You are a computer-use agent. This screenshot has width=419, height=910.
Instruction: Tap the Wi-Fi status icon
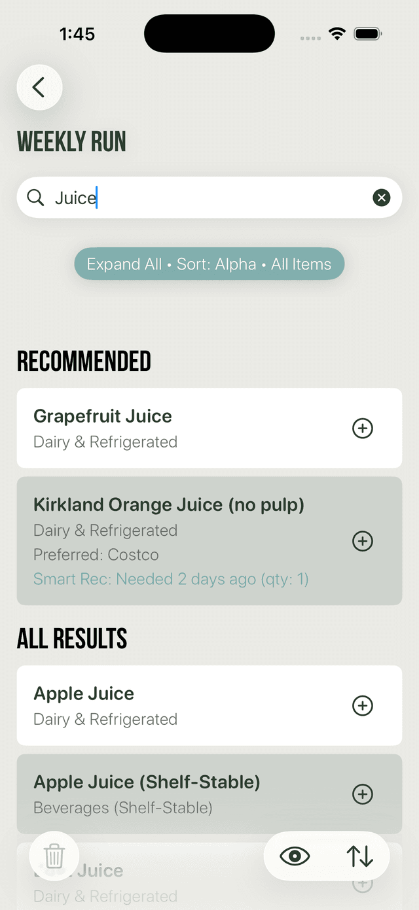point(337,33)
